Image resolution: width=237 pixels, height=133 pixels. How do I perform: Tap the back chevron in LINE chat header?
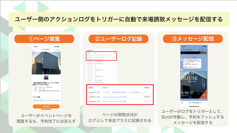pyautogui.click(x=182, y=50)
